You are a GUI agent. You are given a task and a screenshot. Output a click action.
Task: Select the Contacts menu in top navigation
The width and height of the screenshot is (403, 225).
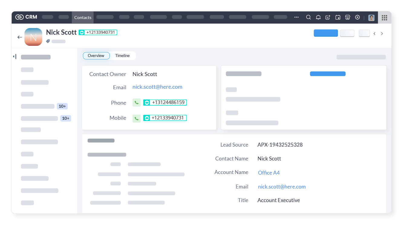click(x=83, y=17)
